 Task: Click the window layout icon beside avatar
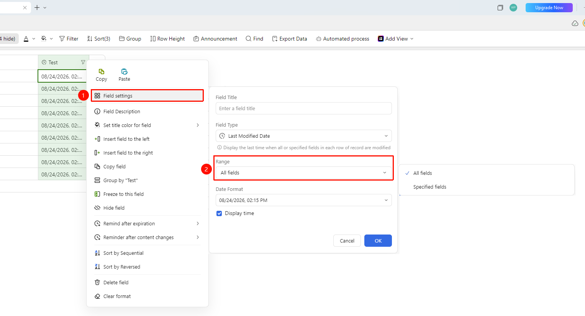click(500, 8)
